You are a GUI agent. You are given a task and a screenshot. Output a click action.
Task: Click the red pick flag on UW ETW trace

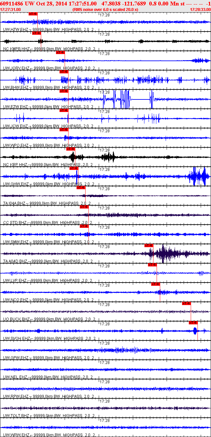64,91
